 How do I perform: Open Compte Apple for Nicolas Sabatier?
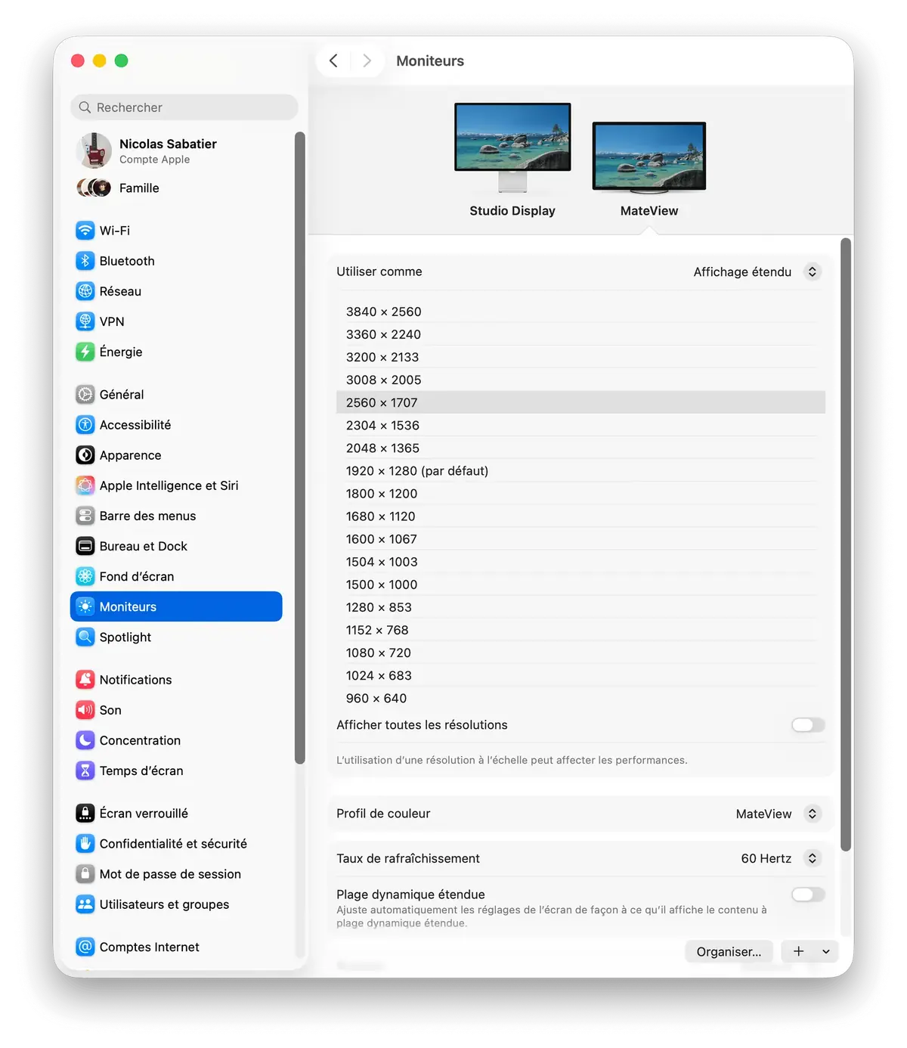pyautogui.click(x=176, y=150)
